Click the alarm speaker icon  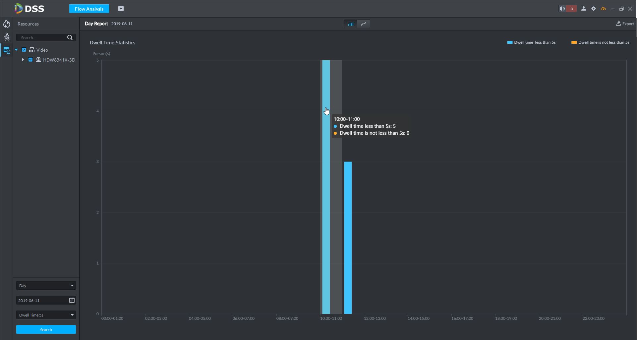pos(562,9)
